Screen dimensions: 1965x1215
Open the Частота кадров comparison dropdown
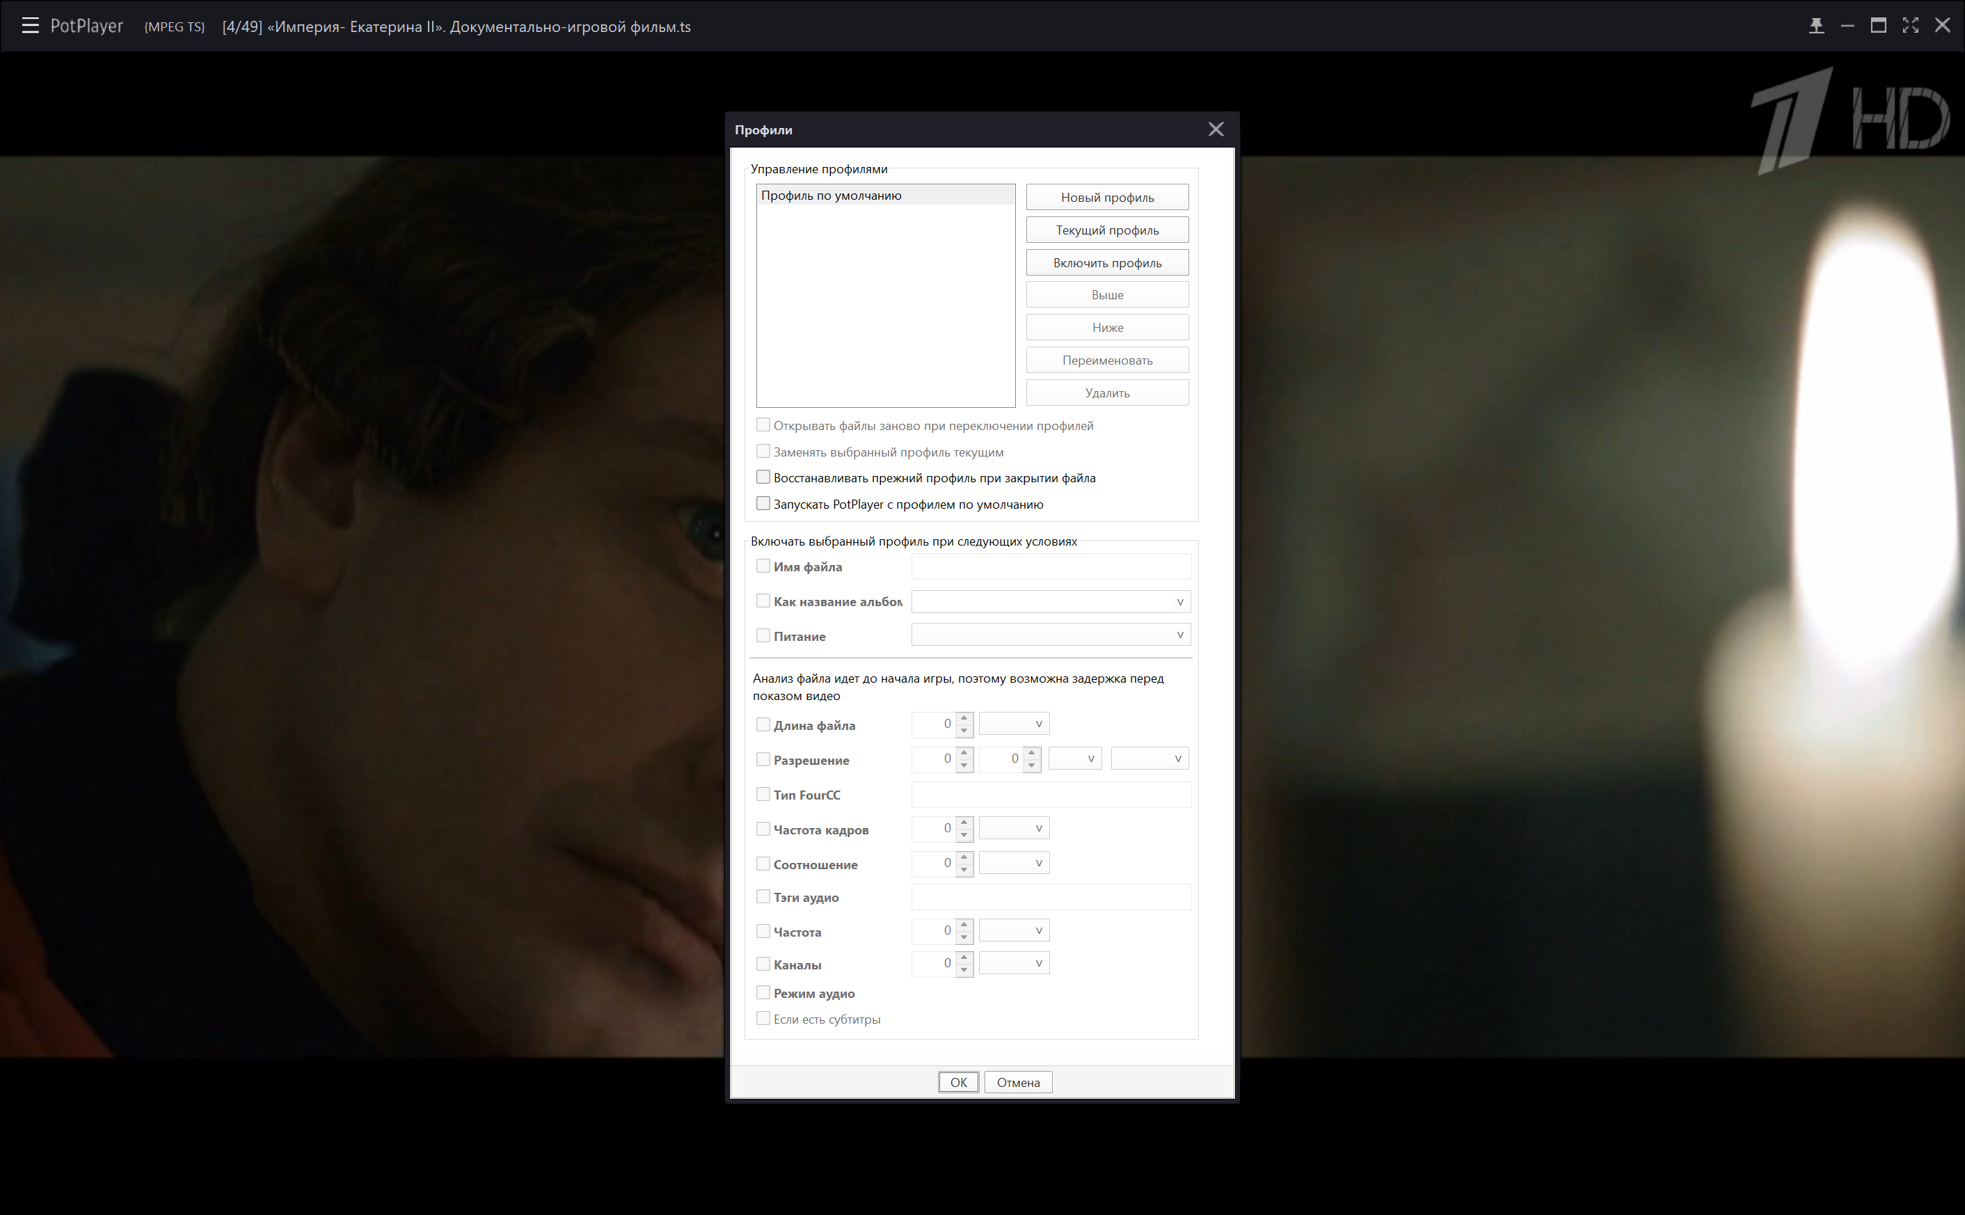pos(1014,829)
